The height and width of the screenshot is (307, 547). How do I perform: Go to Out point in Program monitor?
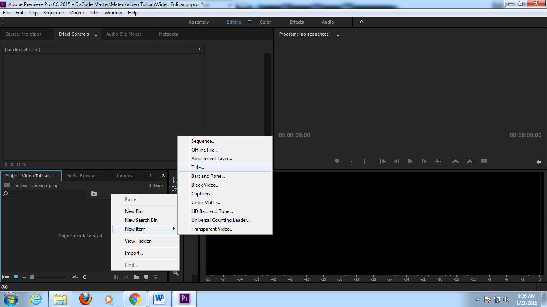pos(438,161)
